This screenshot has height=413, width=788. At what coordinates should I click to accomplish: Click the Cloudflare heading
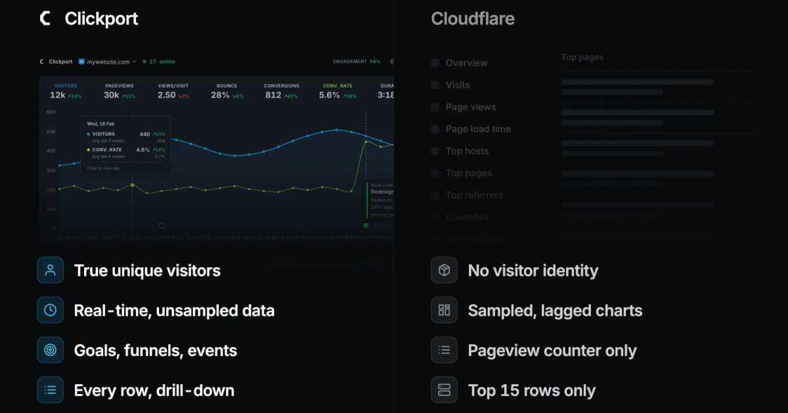tap(473, 19)
